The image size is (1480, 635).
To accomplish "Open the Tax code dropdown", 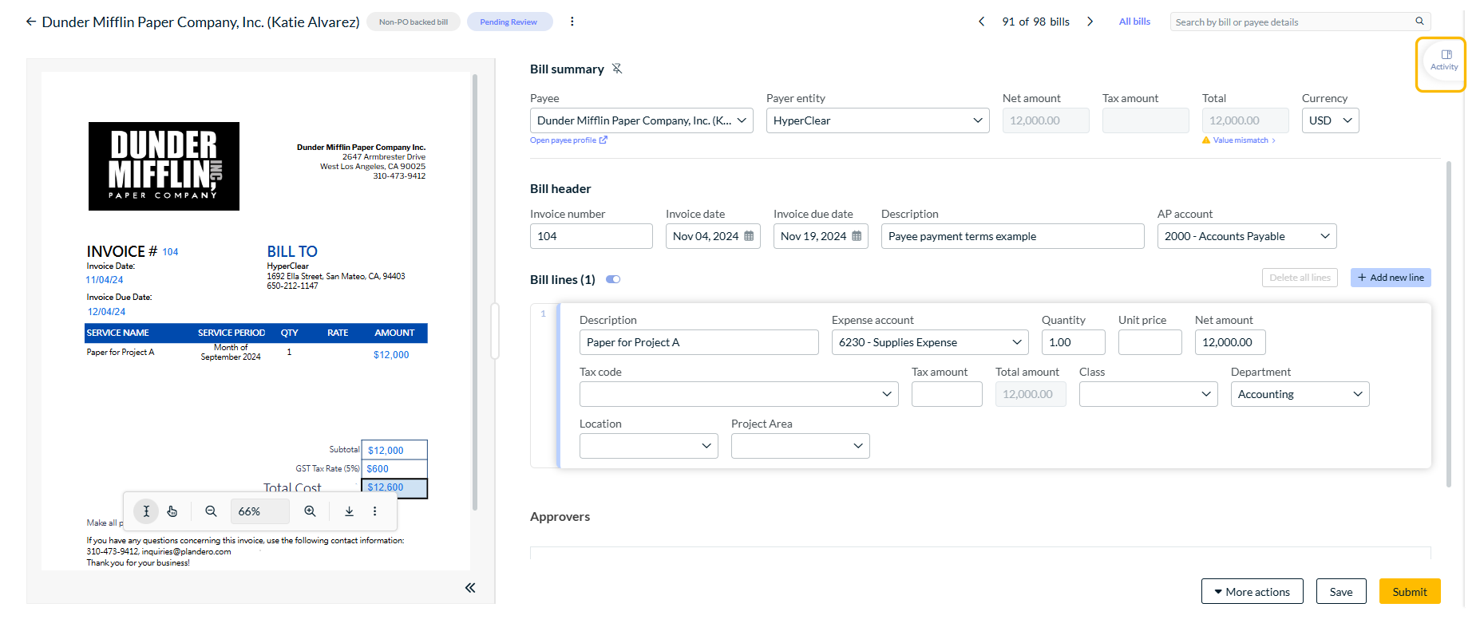I will pyautogui.click(x=738, y=394).
